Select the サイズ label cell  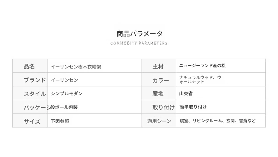pyautogui.click(x=30, y=120)
